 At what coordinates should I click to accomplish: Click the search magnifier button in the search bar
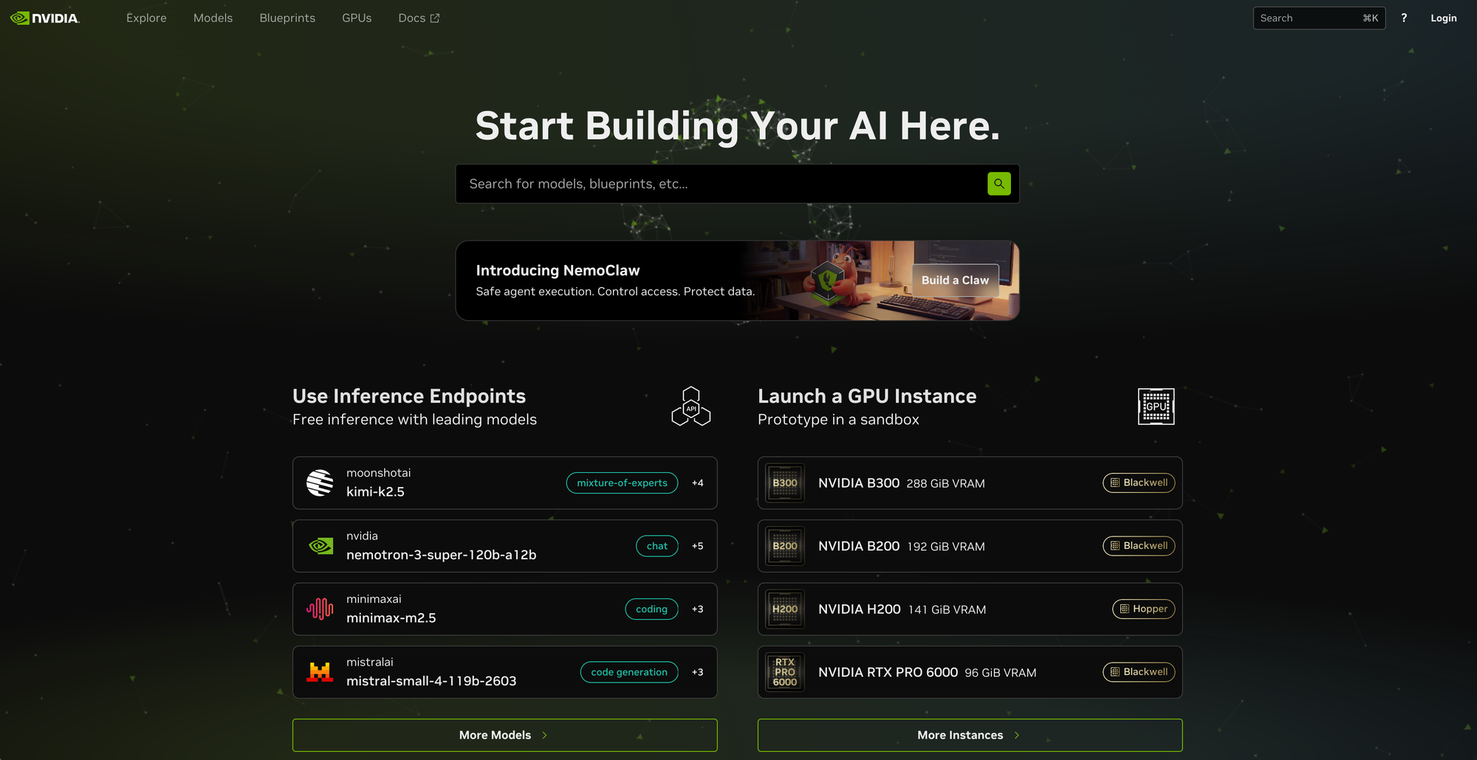[999, 183]
